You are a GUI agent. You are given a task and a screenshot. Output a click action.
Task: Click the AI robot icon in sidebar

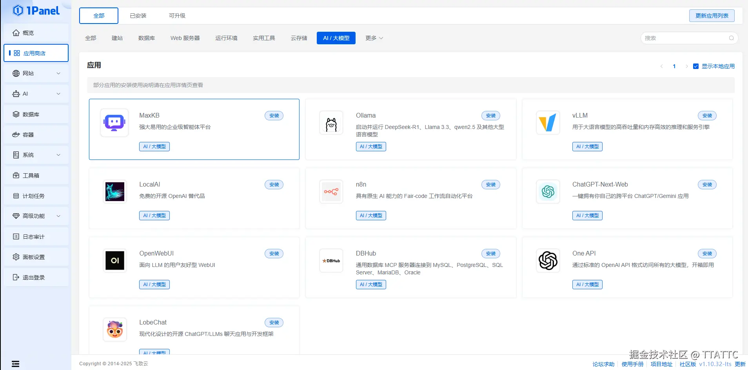tap(16, 94)
